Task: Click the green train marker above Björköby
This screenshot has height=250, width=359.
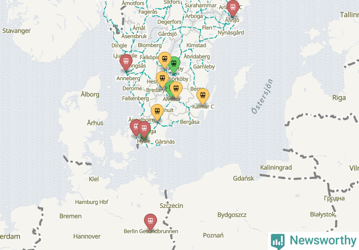Action: click(175, 65)
